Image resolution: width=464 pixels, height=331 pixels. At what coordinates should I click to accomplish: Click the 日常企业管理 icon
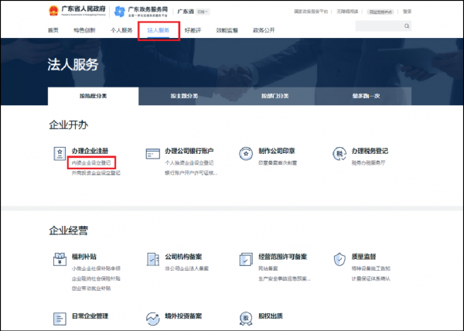pos(58,319)
